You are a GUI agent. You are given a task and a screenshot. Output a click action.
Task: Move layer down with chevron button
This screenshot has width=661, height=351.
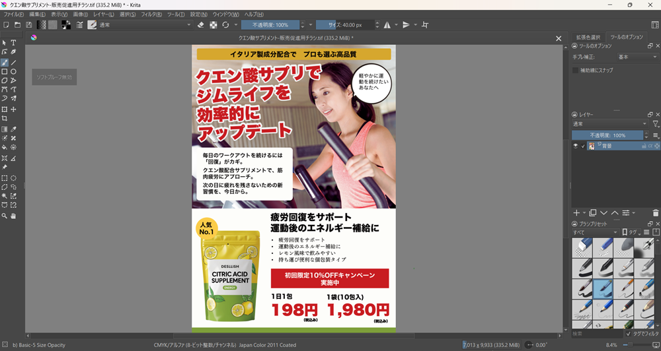tap(603, 213)
